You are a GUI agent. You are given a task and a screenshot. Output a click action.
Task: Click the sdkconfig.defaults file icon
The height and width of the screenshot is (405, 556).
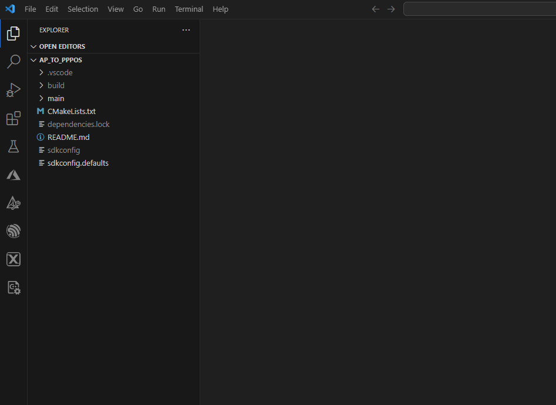point(42,163)
